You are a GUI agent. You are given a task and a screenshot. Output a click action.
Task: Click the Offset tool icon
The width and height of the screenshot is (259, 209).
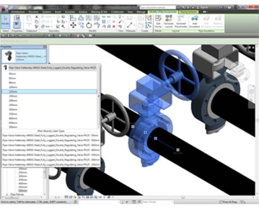(81, 18)
